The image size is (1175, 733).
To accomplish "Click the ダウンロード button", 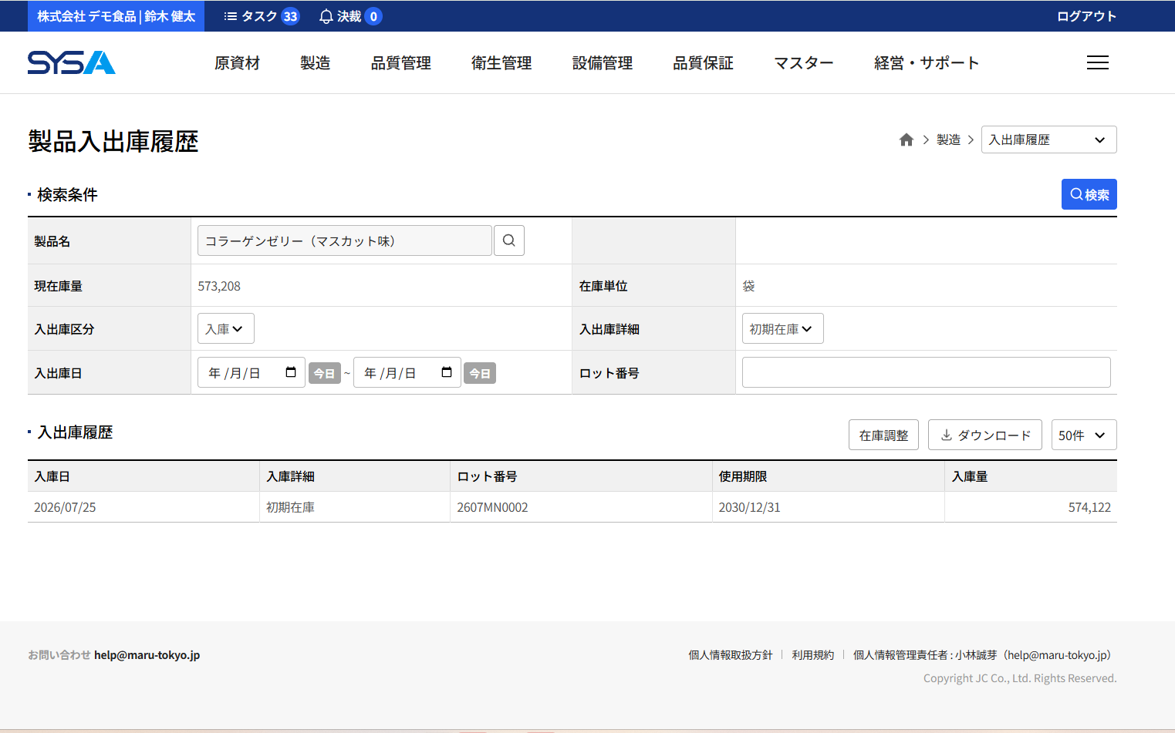I will [x=984, y=435].
